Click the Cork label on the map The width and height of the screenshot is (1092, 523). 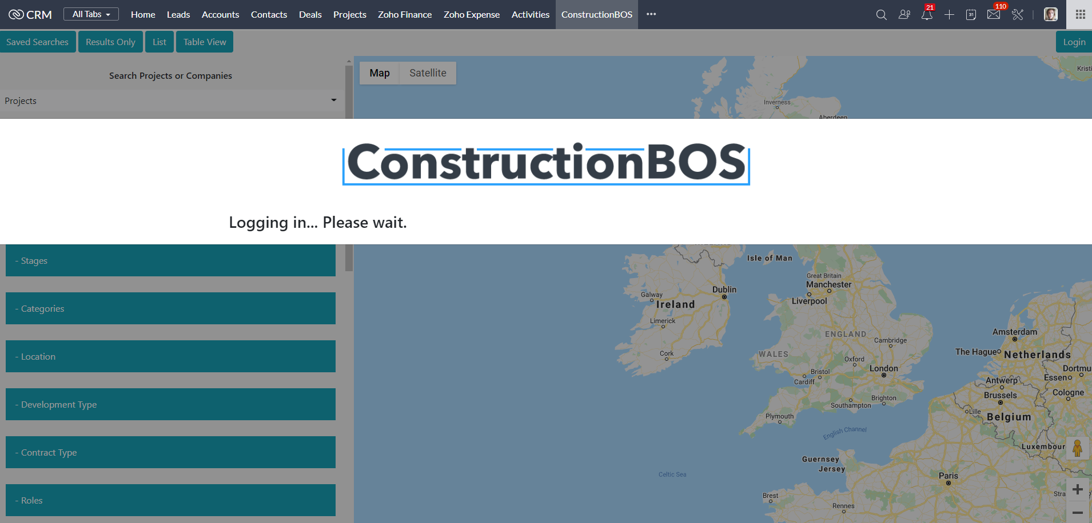pyautogui.click(x=667, y=353)
